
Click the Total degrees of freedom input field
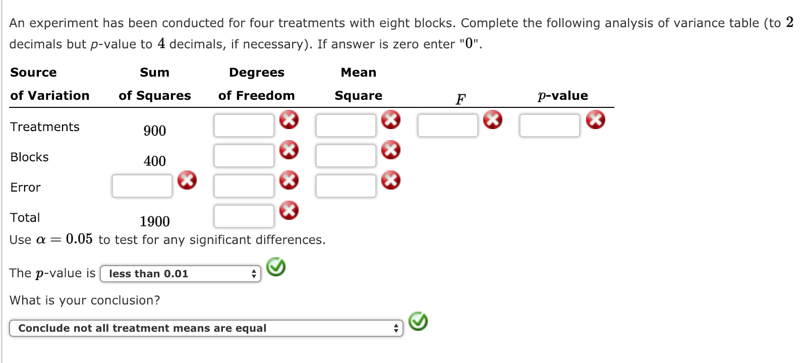pos(244,215)
